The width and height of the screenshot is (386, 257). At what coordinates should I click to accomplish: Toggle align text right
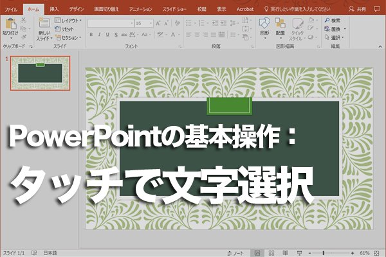(205, 35)
